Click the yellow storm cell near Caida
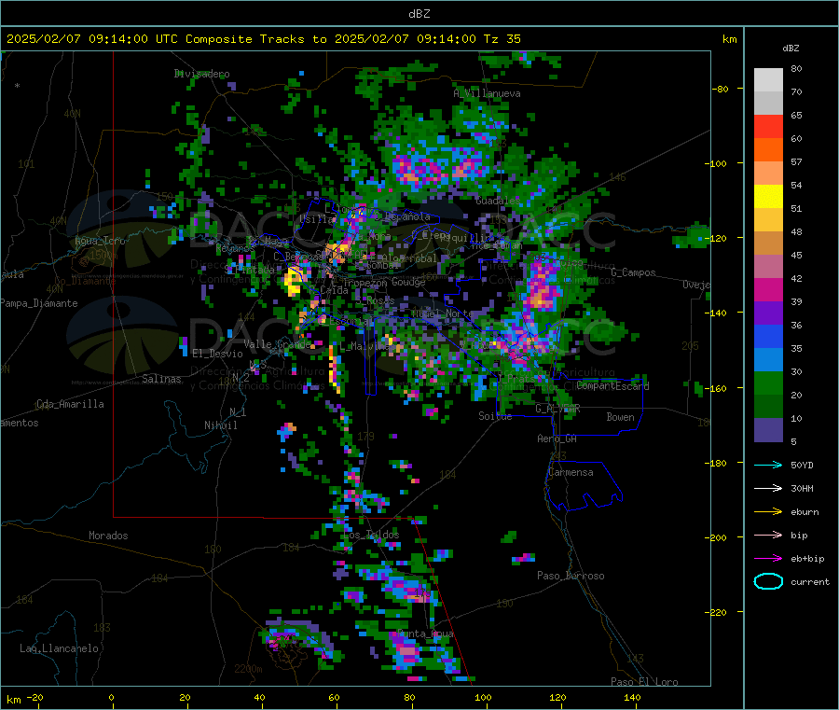The width and height of the screenshot is (839, 710). [294, 281]
